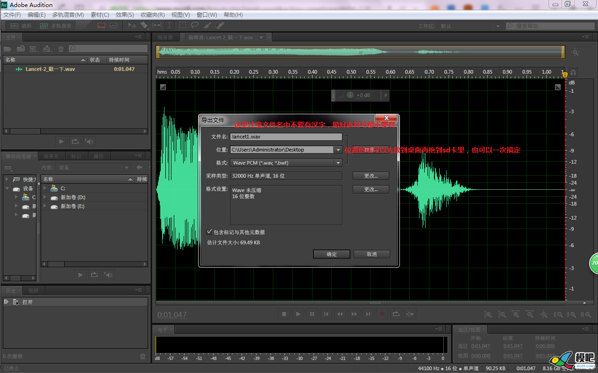Click the rewind button in transport
The width and height of the screenshot is (598, 373).
coord(340,314)
